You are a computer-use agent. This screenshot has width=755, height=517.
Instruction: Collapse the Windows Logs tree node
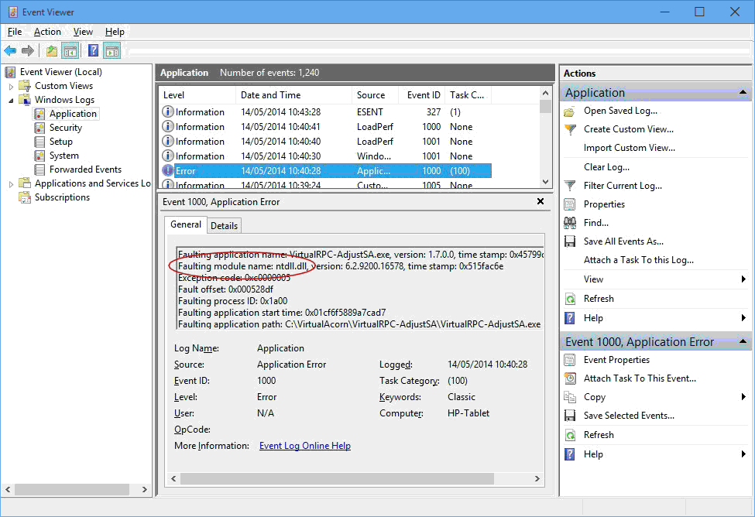[12, 100]
